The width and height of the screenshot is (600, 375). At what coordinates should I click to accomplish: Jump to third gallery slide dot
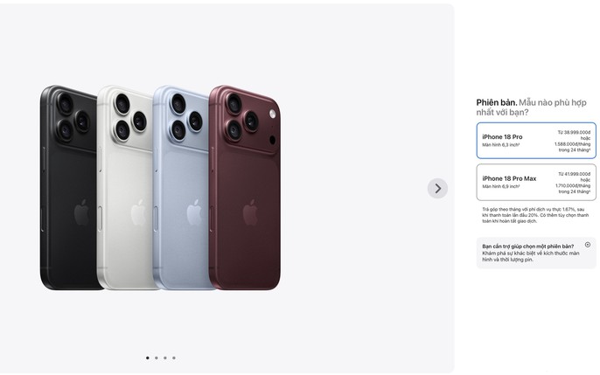pyautogui.click(x=165, y=358)
